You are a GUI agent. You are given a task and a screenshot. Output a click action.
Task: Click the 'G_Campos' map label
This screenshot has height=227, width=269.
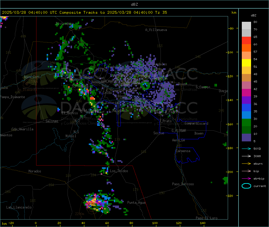[203, 87]
